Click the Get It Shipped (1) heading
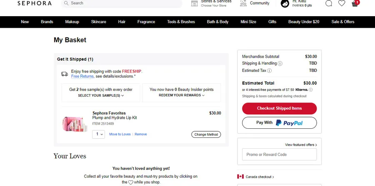The image size is (375, 186). [75, 59]
